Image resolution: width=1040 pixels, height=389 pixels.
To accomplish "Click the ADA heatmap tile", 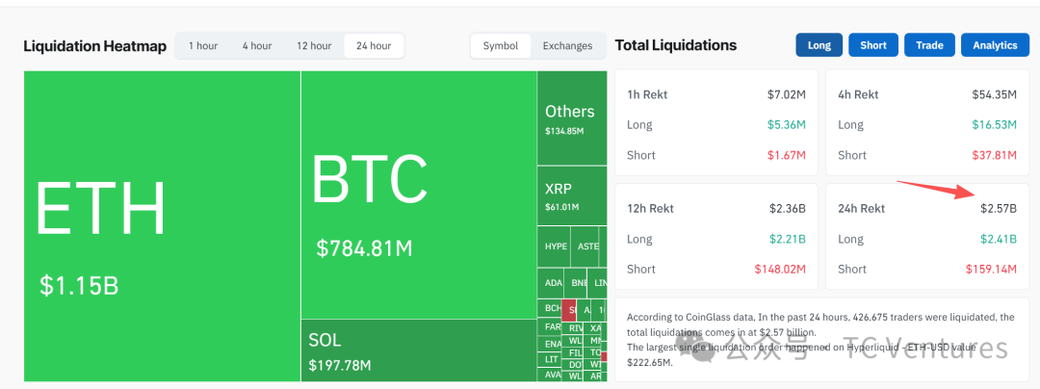I will tap(553, 283).
